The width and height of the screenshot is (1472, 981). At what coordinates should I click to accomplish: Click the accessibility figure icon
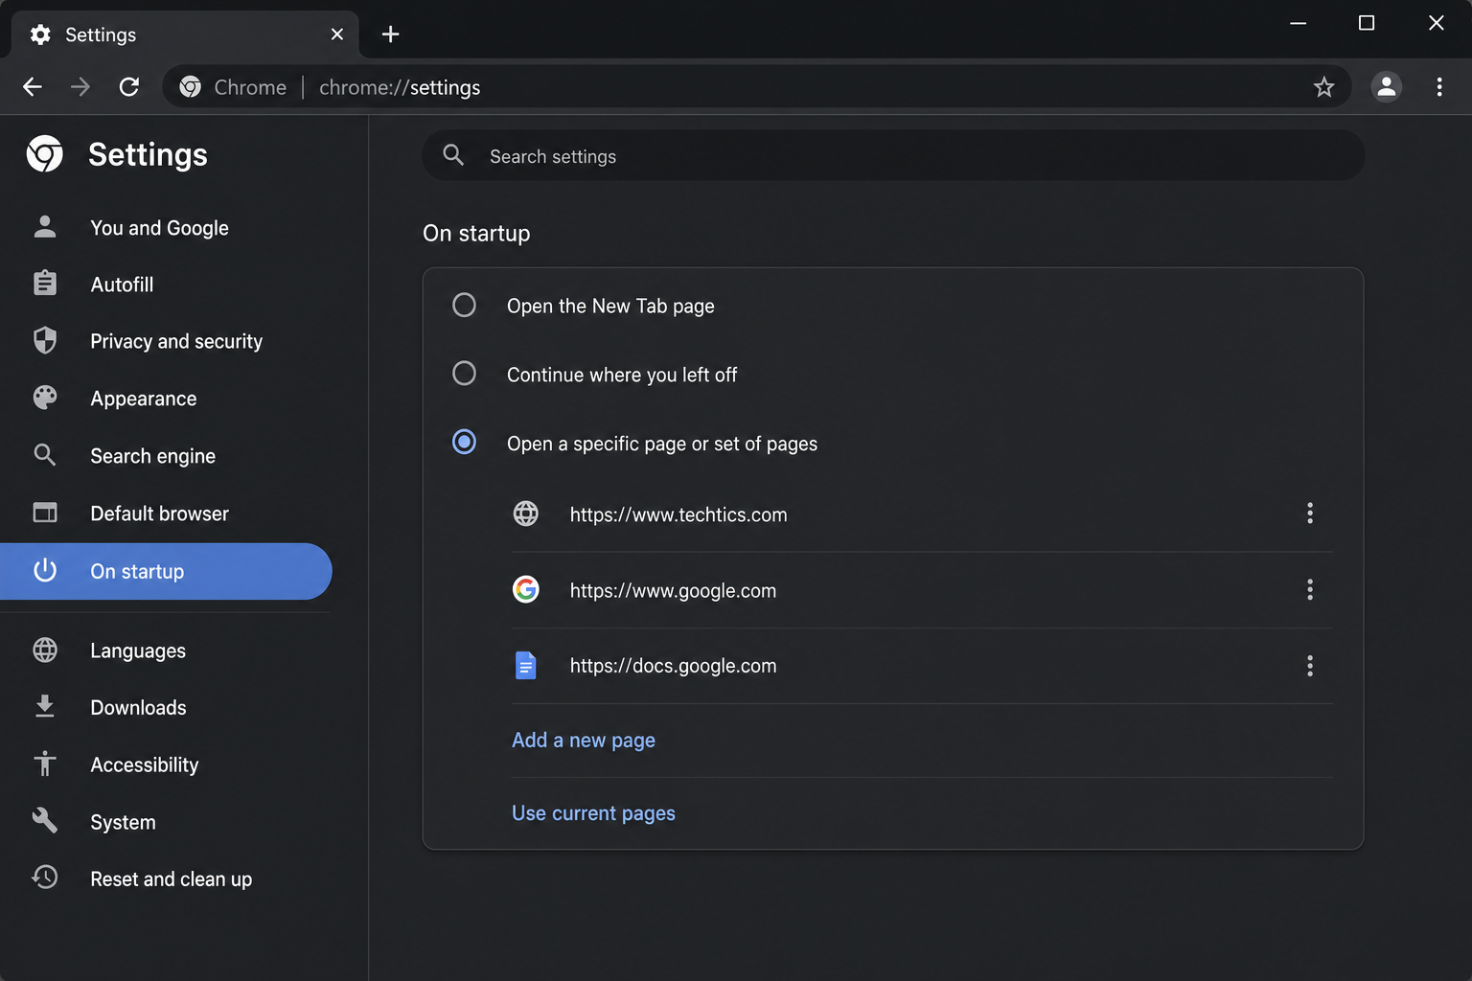point(45,764)
